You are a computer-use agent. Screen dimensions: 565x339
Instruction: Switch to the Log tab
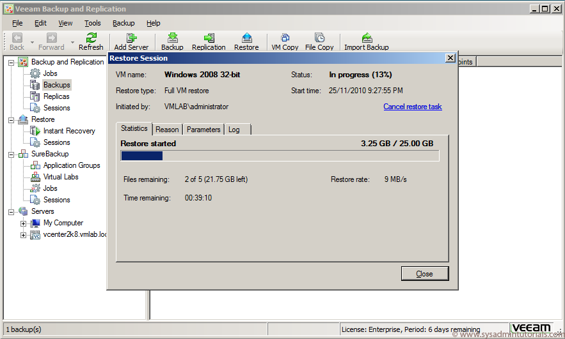pyautogui.click(x=237, y=130)
